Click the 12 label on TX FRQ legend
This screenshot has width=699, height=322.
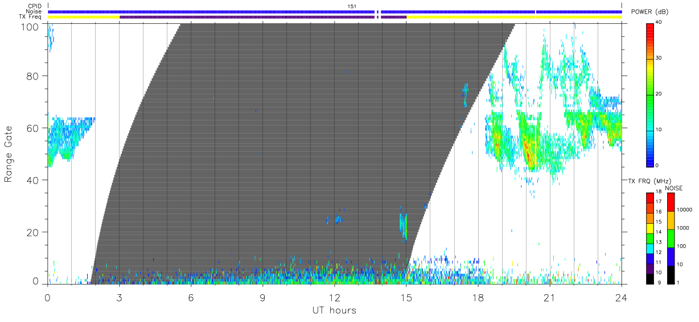click(659, 252)
